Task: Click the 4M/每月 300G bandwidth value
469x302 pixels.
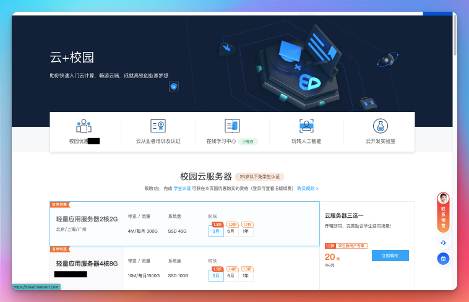Action: tap(143, 231)
